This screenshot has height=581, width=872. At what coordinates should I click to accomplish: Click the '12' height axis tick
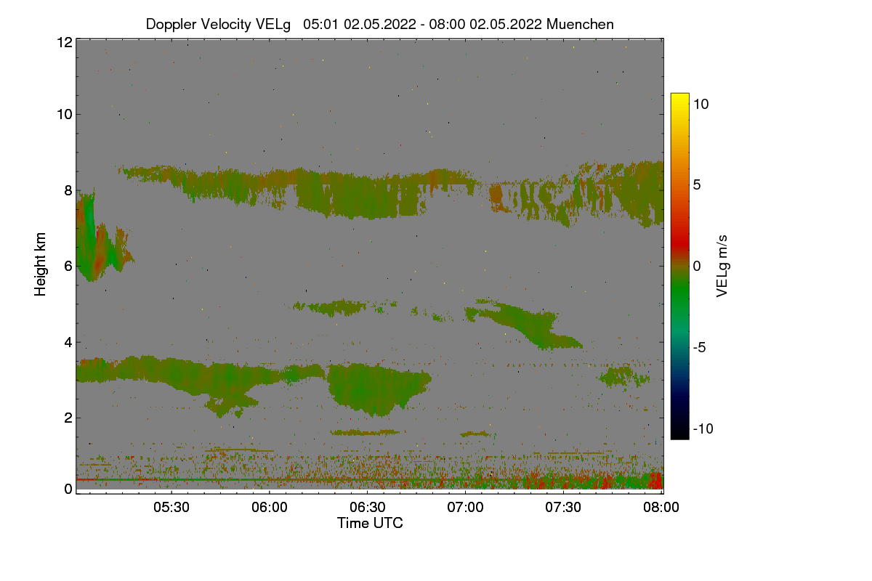[64, 42]
